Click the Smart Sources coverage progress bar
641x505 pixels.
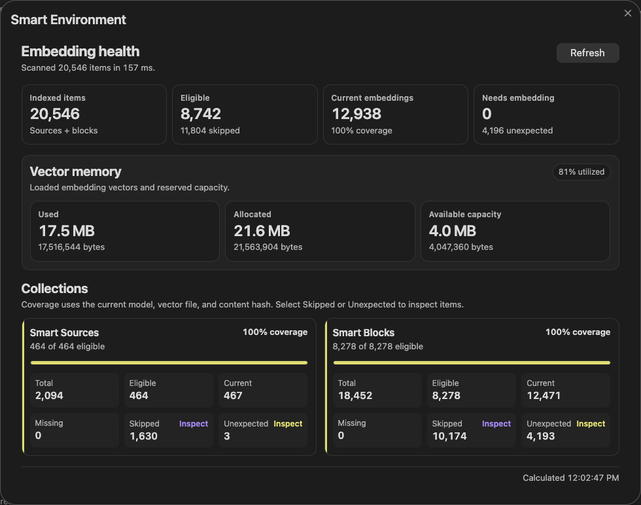click(169, 362)
